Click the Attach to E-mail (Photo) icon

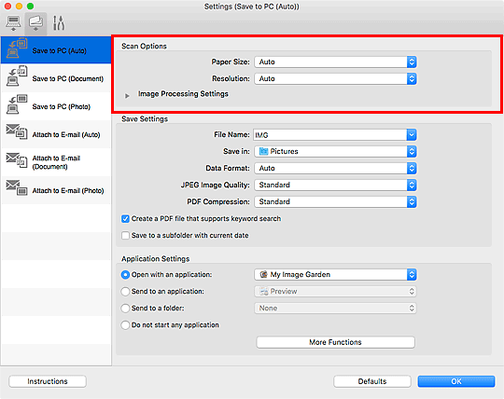[x=17, y=187]
